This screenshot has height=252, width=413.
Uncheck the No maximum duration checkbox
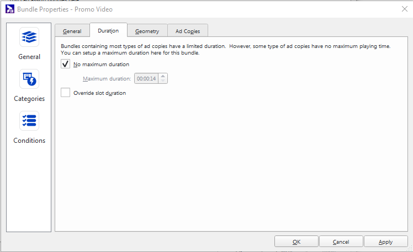tap(66, 65)
